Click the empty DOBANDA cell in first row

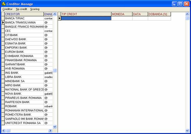click(x=159, y=18)
